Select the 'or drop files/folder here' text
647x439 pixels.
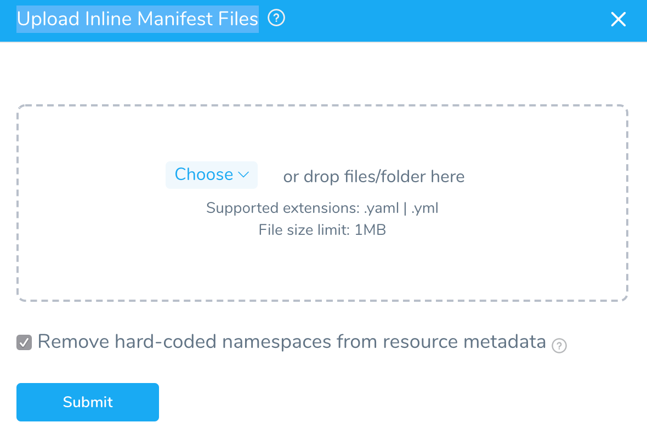[374, 176]
